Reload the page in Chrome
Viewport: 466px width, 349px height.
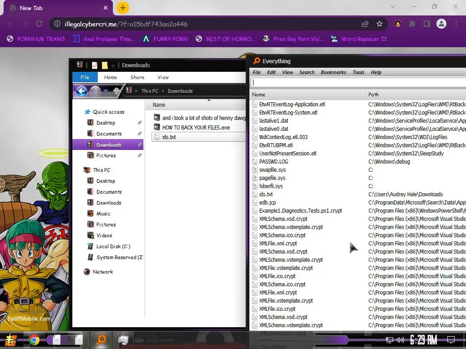click(39, 24)
